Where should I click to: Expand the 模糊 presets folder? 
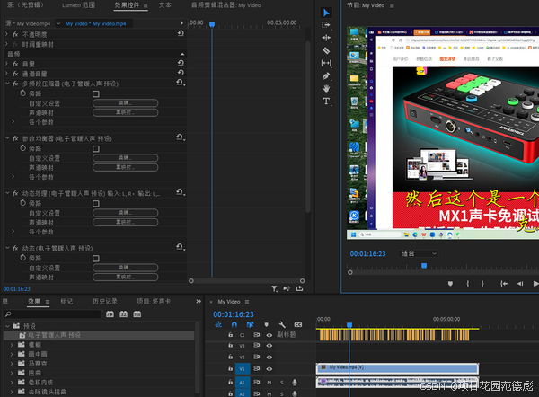pyautogui.click(x=12, y=344)
